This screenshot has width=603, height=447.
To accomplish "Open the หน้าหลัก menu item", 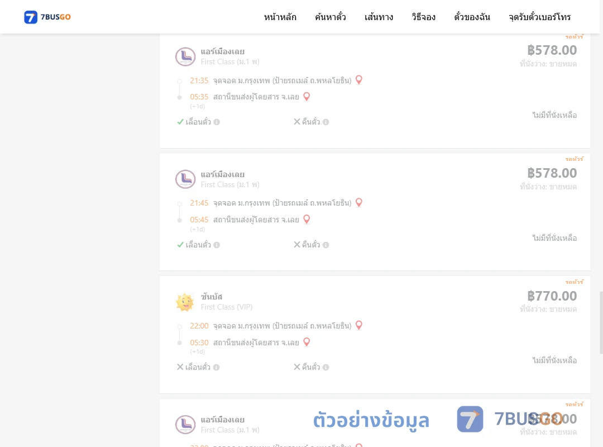I will pyautogui.click(x=280, y=17).
